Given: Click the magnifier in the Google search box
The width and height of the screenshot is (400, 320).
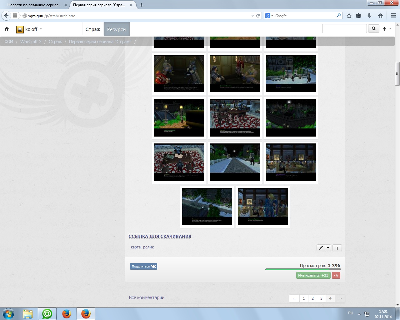Looking at the screenshot, I should (x=339, y=16).
